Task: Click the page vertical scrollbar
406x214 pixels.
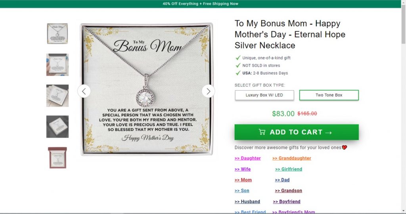Action: click(403, 107)
